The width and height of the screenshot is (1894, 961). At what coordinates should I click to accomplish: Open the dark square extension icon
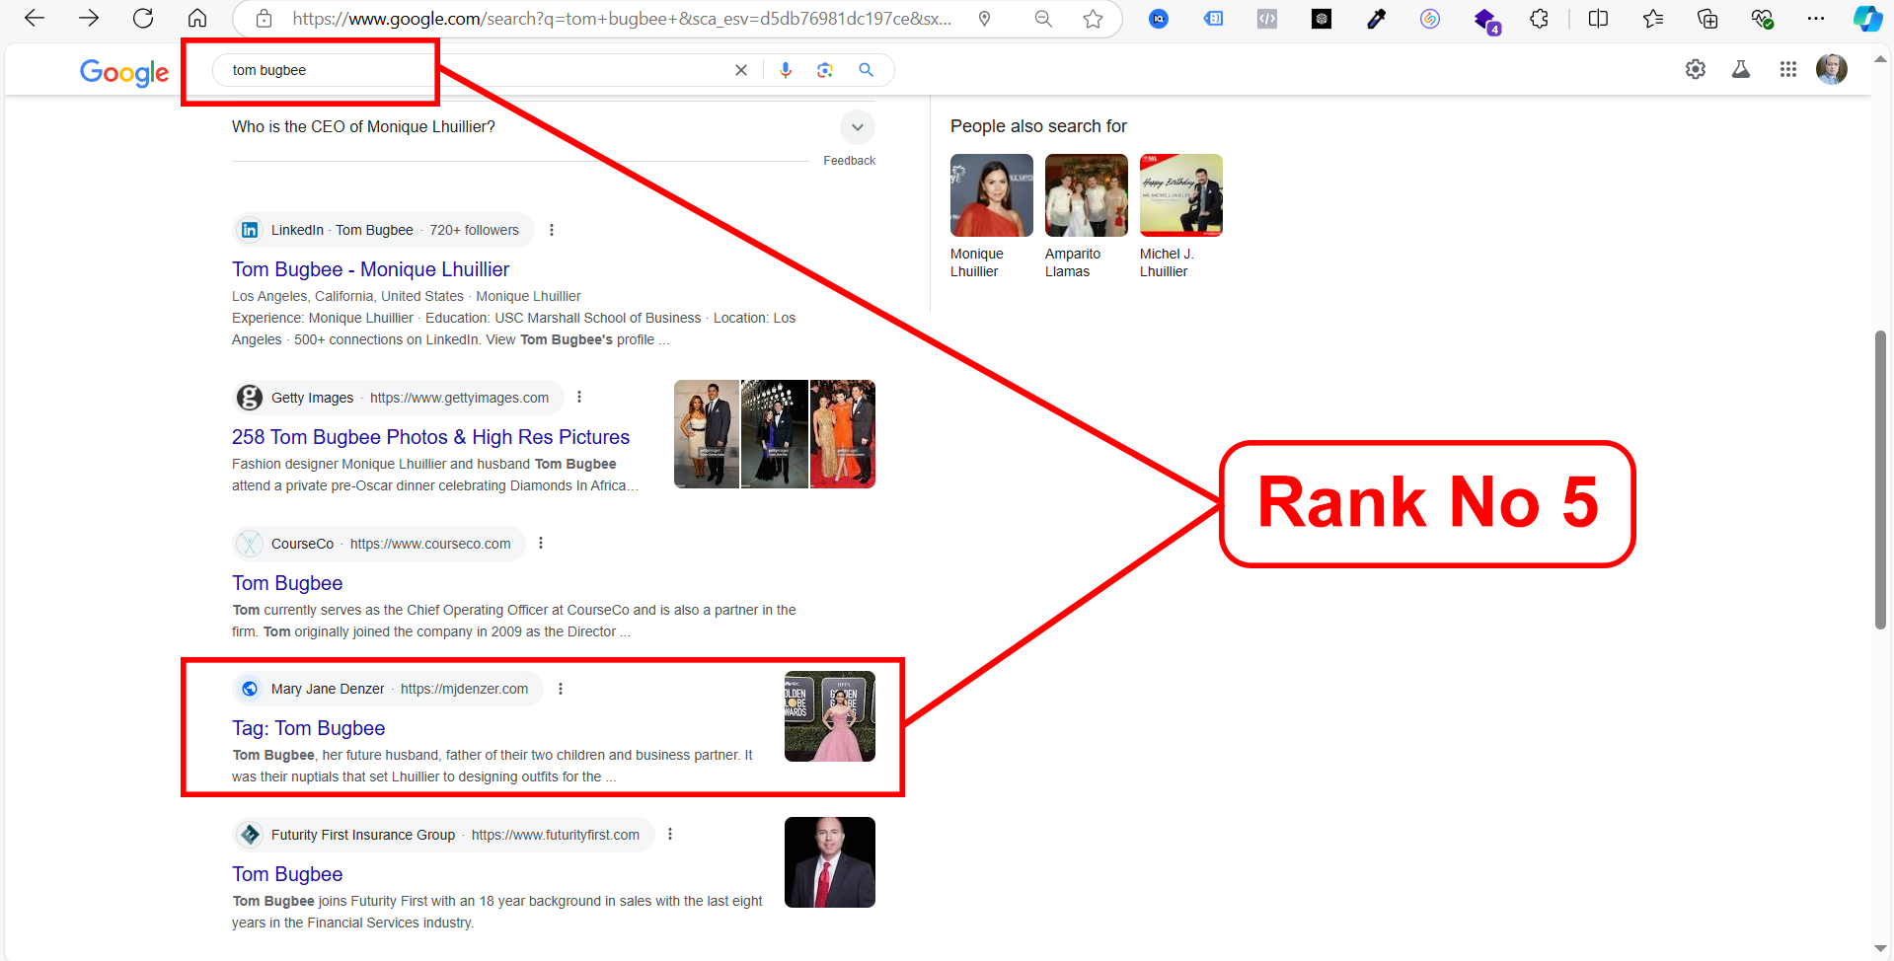[x=1322, y=19]
